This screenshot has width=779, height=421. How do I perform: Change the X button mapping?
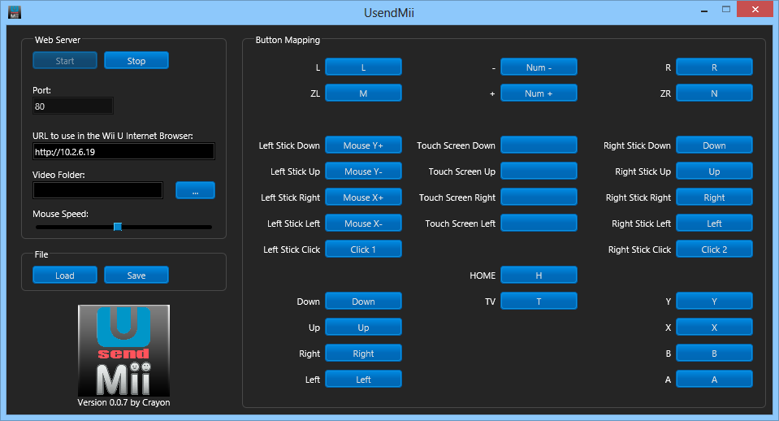(714, 327)
